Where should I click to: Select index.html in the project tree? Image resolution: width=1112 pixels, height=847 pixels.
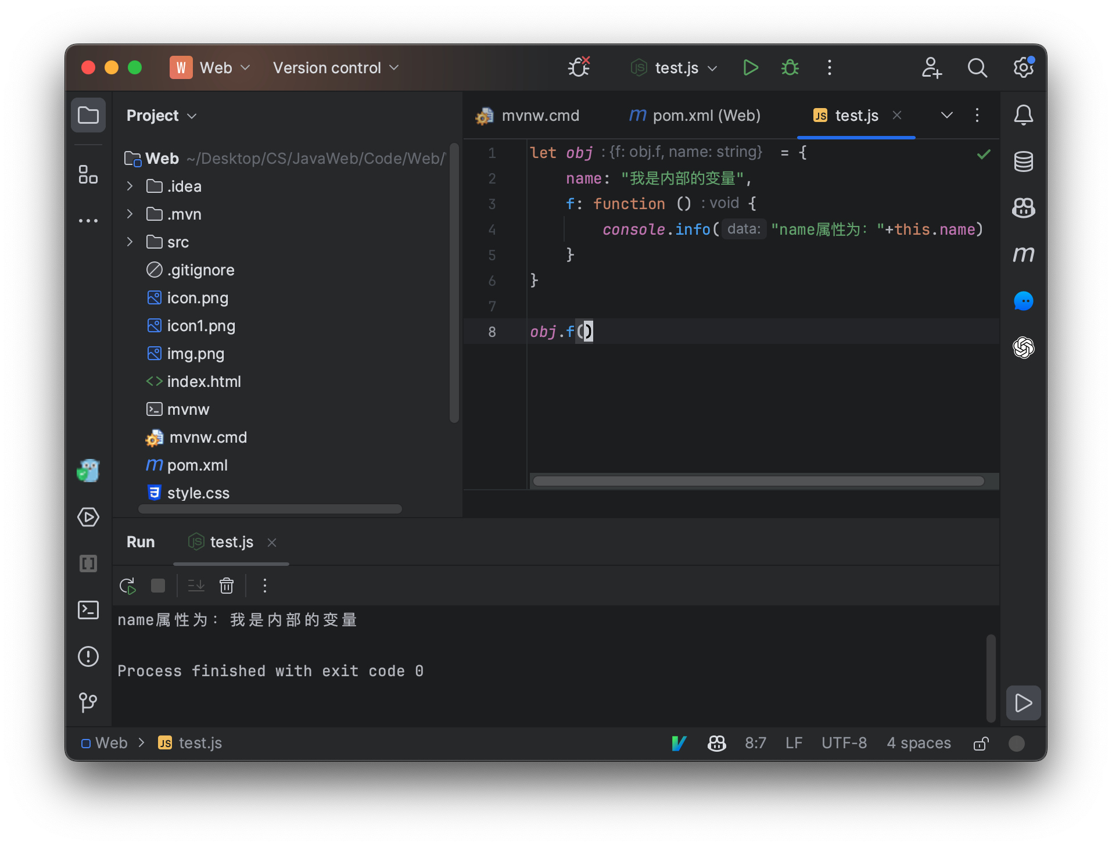pyautogui.click(x=193, y=382)
